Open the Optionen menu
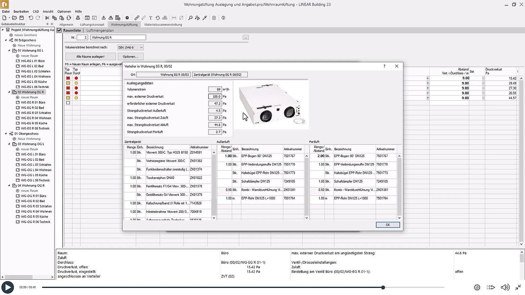Image resolution: width=525 pixels, height=295 pixels. pos(64,12)
